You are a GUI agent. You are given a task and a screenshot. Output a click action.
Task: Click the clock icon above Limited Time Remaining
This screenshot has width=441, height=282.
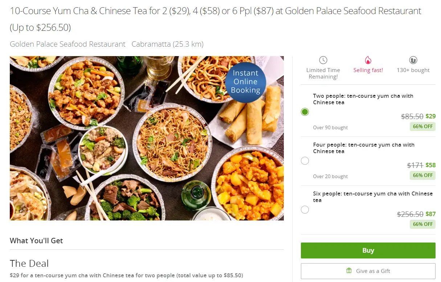click(323, 60)
